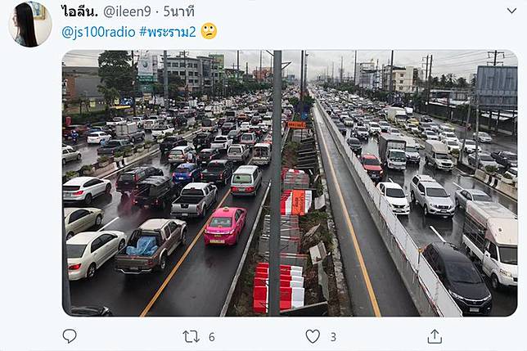527x351 pixels.
Task: Click the reply speech bubble icon
Action: tap(70, 336)
